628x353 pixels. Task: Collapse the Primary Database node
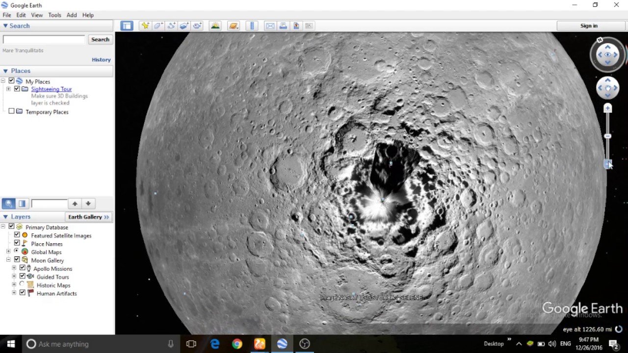3,227
